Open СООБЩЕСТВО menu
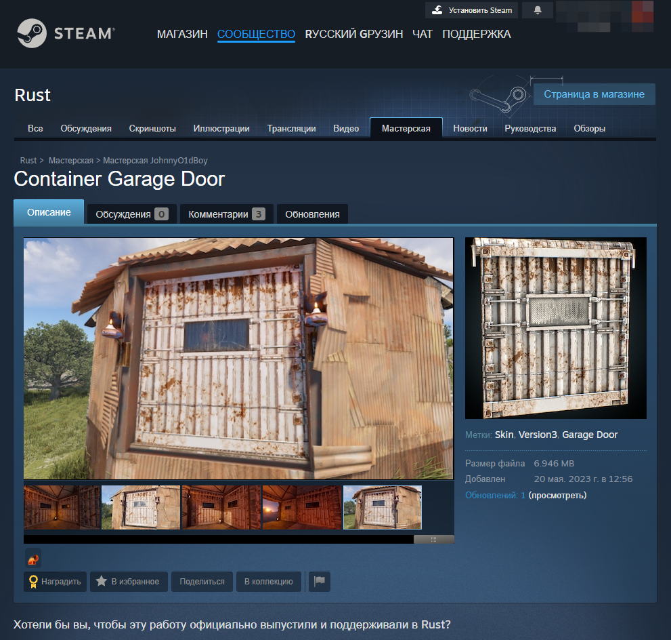The height and width of the screenshot is (640, 671). (256, 34)
